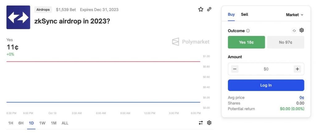Set chart range to ALL
316x134 pixels.
(65, 123)
